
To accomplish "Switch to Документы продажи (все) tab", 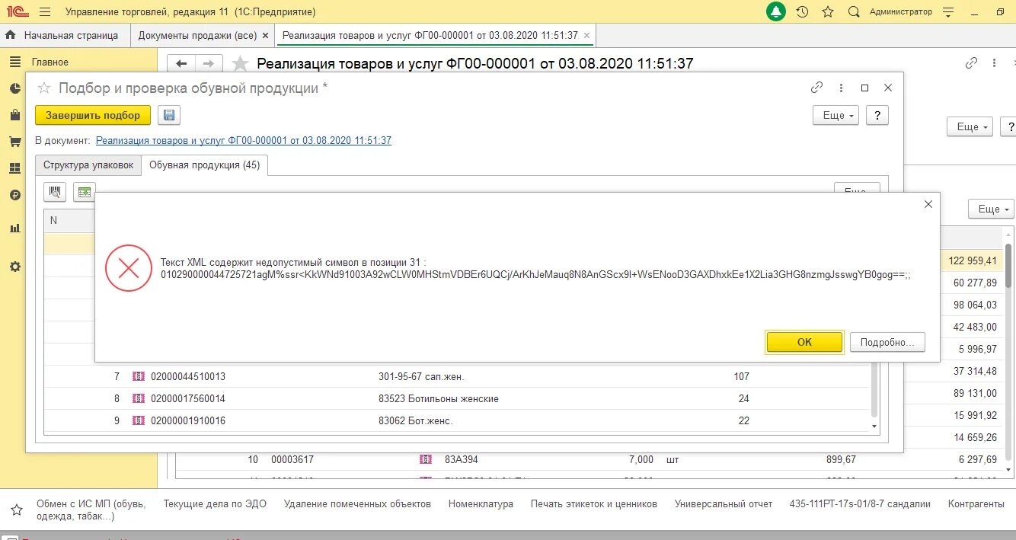I will pos(203,35).
